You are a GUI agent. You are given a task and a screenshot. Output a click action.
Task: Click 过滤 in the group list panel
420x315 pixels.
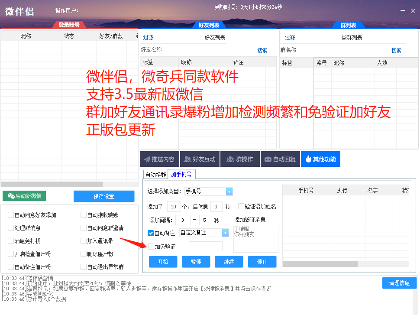point(290,37)
